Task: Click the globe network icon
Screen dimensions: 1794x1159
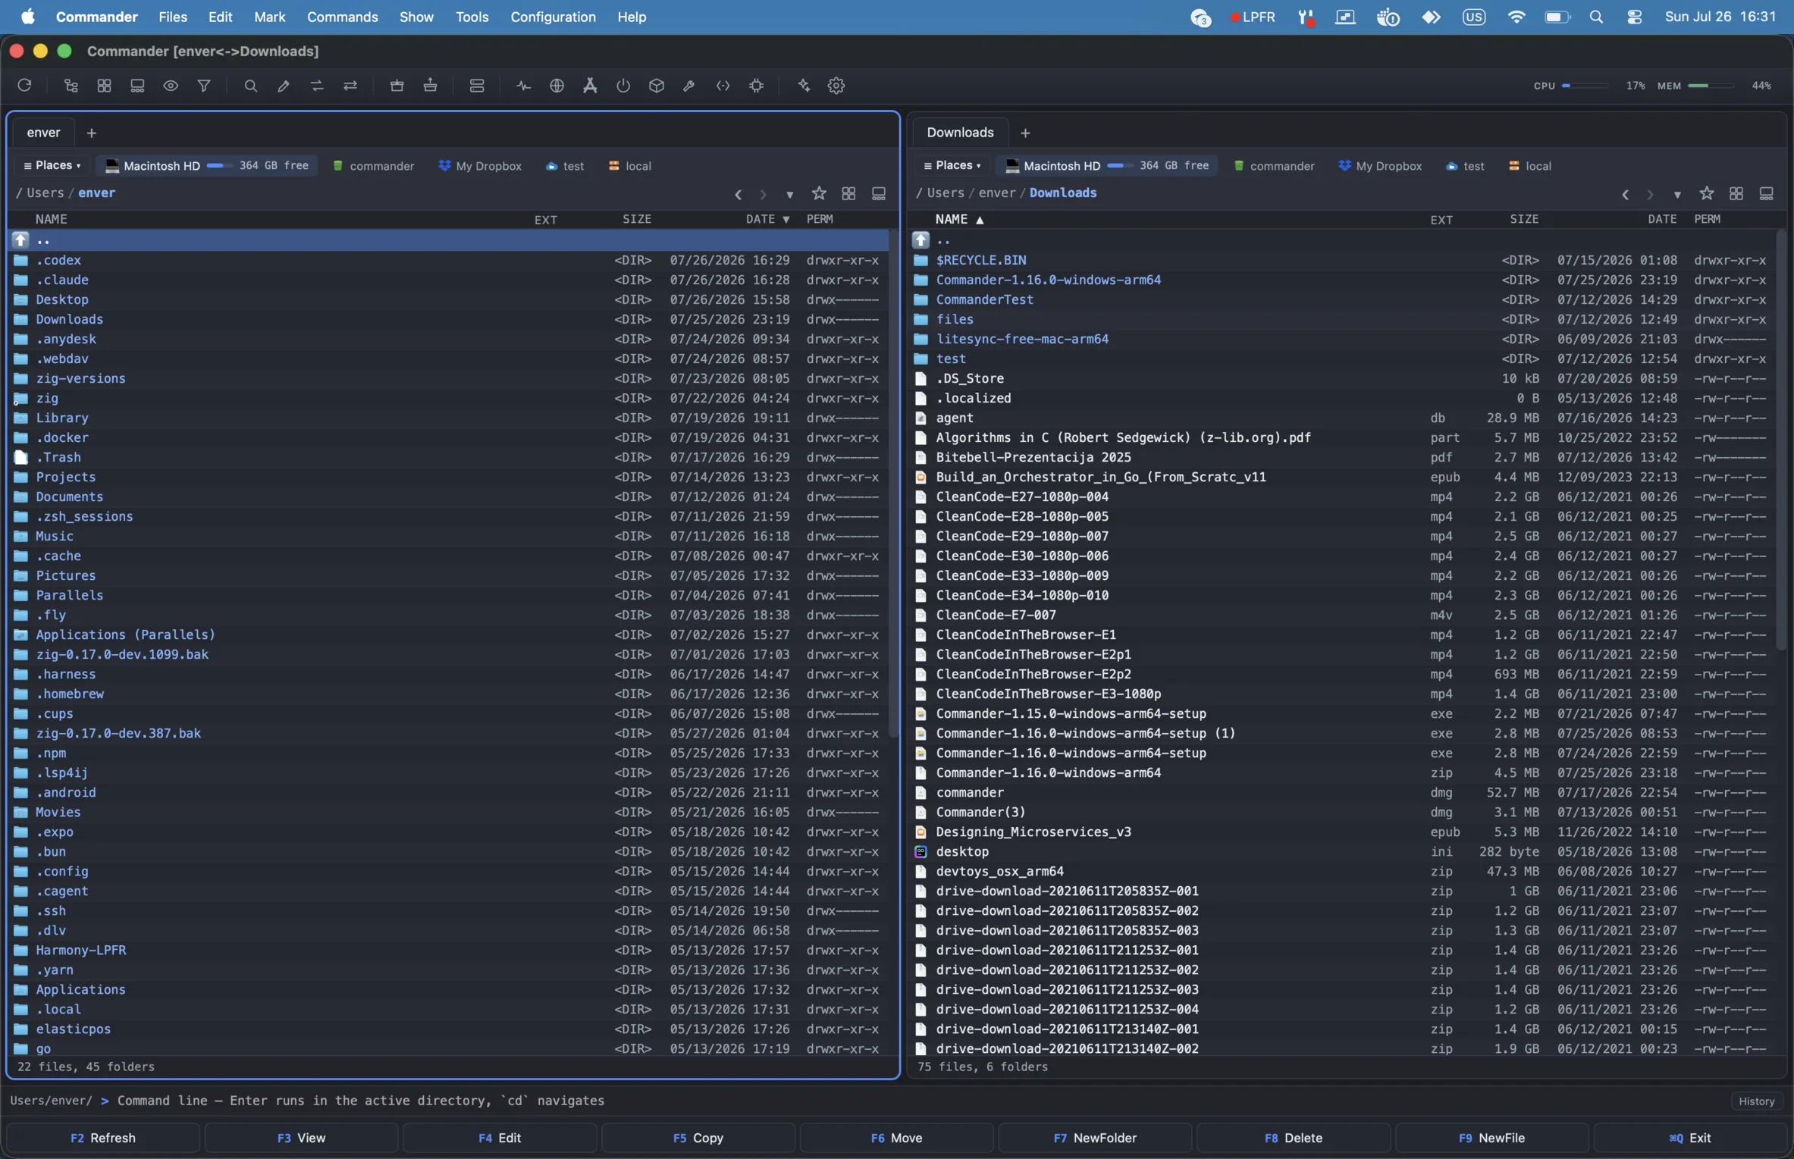Action: click(557, 86)
